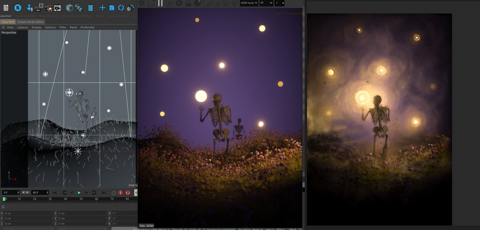Open the viewport Panel menu

(73, 28)
